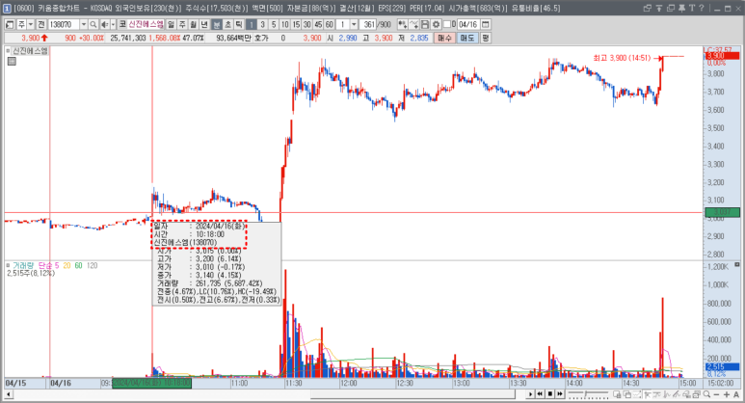Viewport: 745px width, 403px height.
Task: Click the panel layout icon at toolbar start
Action: [x=10, y=25]
